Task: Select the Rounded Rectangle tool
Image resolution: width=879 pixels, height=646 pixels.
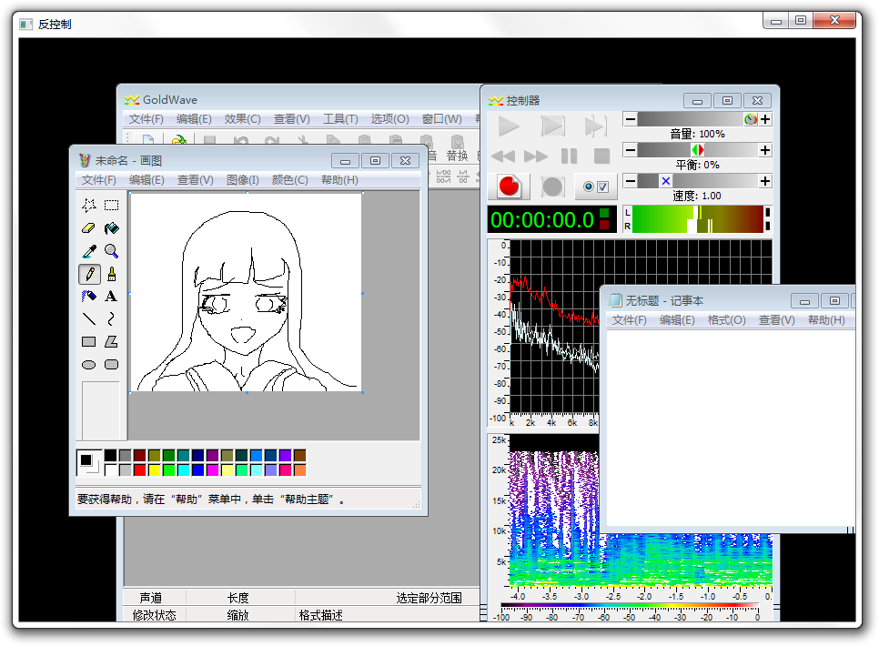Action: 112,365
